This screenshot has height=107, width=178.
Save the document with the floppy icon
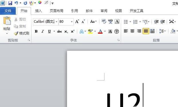pyautogui.click(x=10, y=3)
